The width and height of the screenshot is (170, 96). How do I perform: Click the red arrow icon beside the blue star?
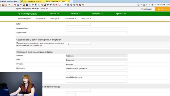15,5
